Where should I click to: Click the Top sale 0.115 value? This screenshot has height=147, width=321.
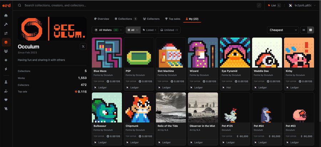coord(81,92)
